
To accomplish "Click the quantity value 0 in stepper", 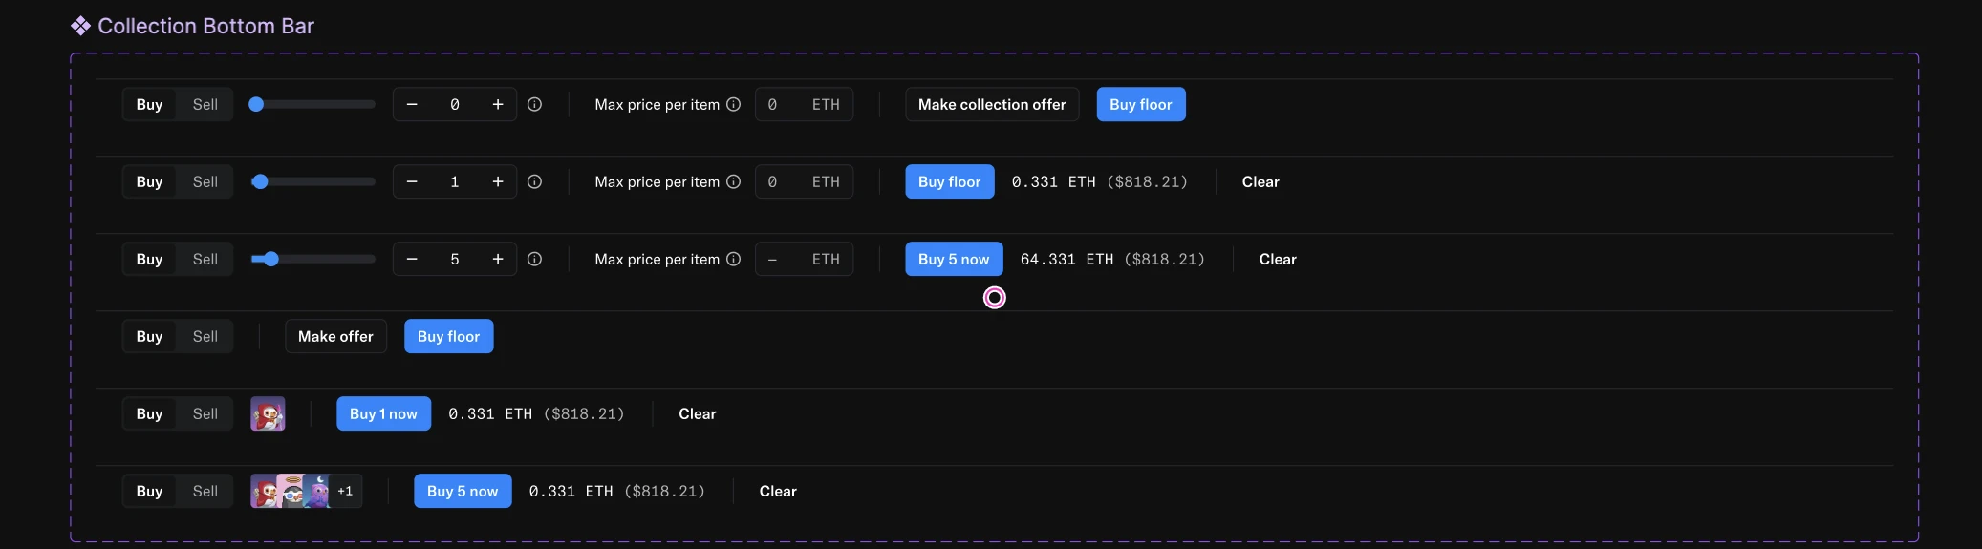I will tap(455, 105).
